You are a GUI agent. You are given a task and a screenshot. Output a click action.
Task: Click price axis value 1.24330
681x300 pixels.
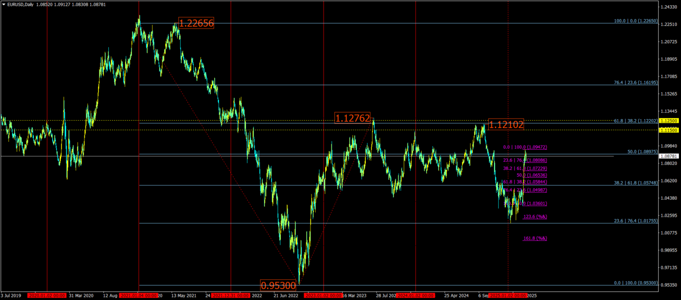click(669, 7)
